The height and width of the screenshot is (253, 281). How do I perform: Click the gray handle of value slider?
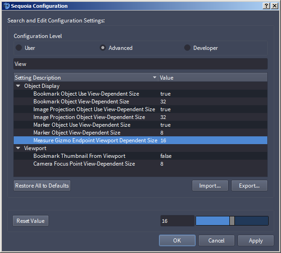point(232,221)
